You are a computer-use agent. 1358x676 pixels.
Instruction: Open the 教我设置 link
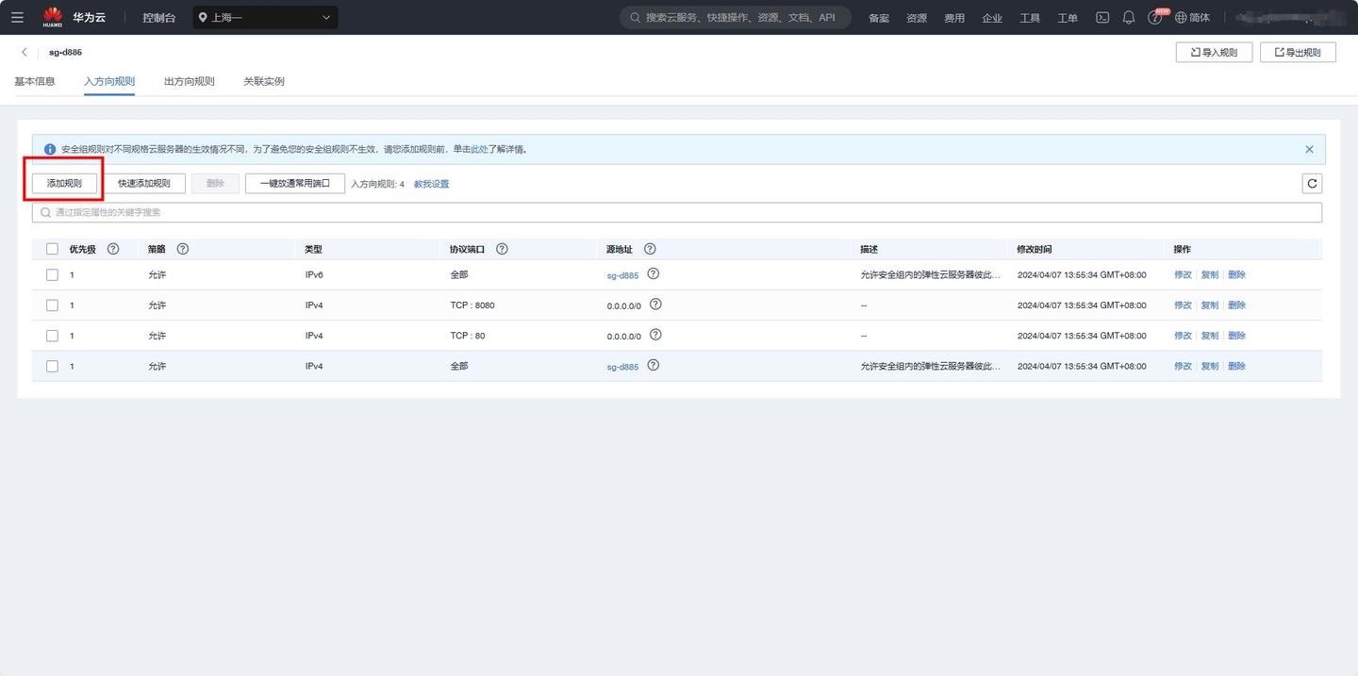click(432, 184)
